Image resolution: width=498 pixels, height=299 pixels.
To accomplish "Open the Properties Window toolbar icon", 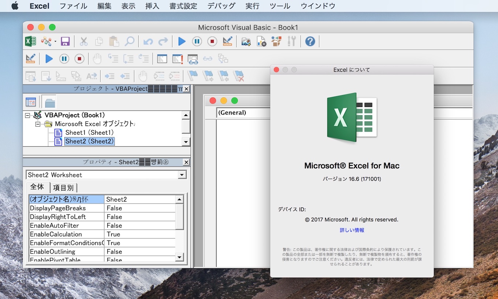I will (261, 41).
